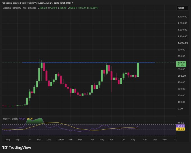
Task: Click the 1,100.00 price axis label
Action: click(x=183, y=36)
